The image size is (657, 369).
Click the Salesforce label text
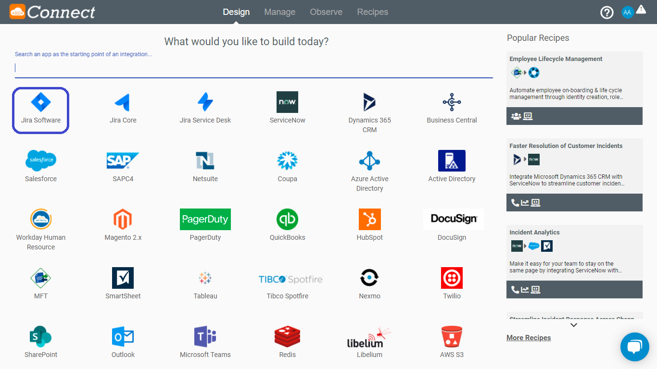[41, 179]
